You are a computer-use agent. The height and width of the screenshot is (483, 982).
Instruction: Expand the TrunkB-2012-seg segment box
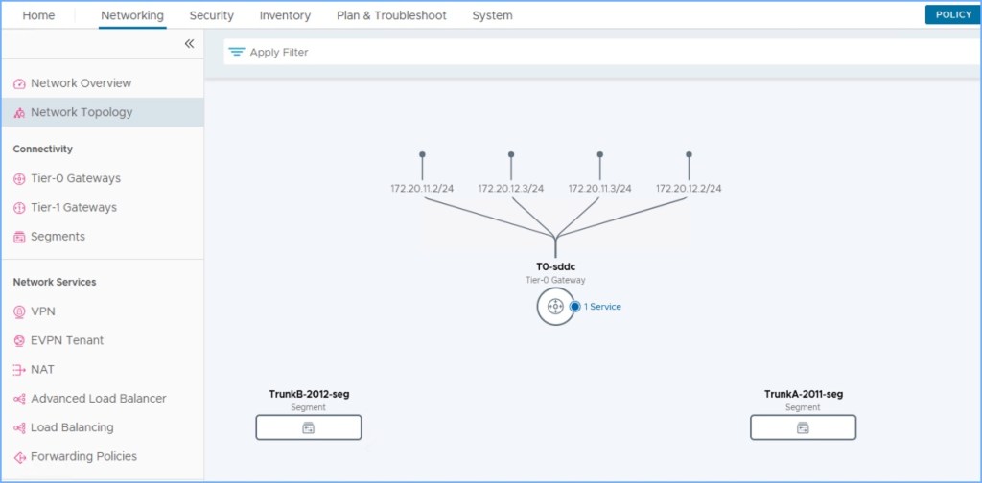point(308,427)
